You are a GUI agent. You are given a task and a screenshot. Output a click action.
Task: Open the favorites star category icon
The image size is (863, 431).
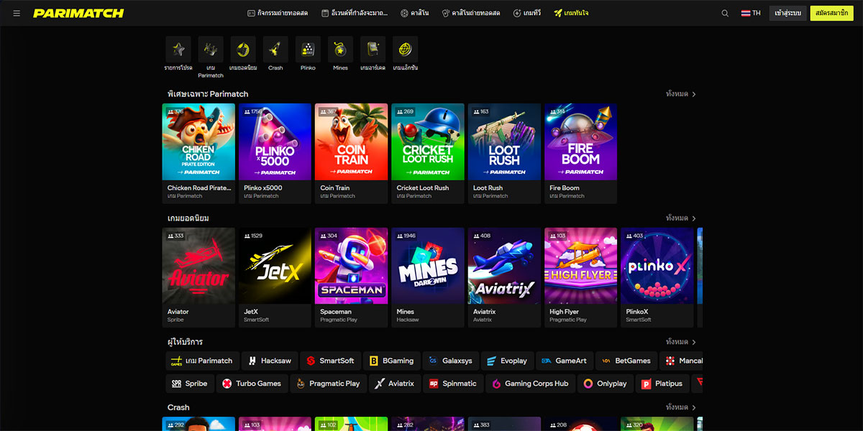click(x=178, y=50)
